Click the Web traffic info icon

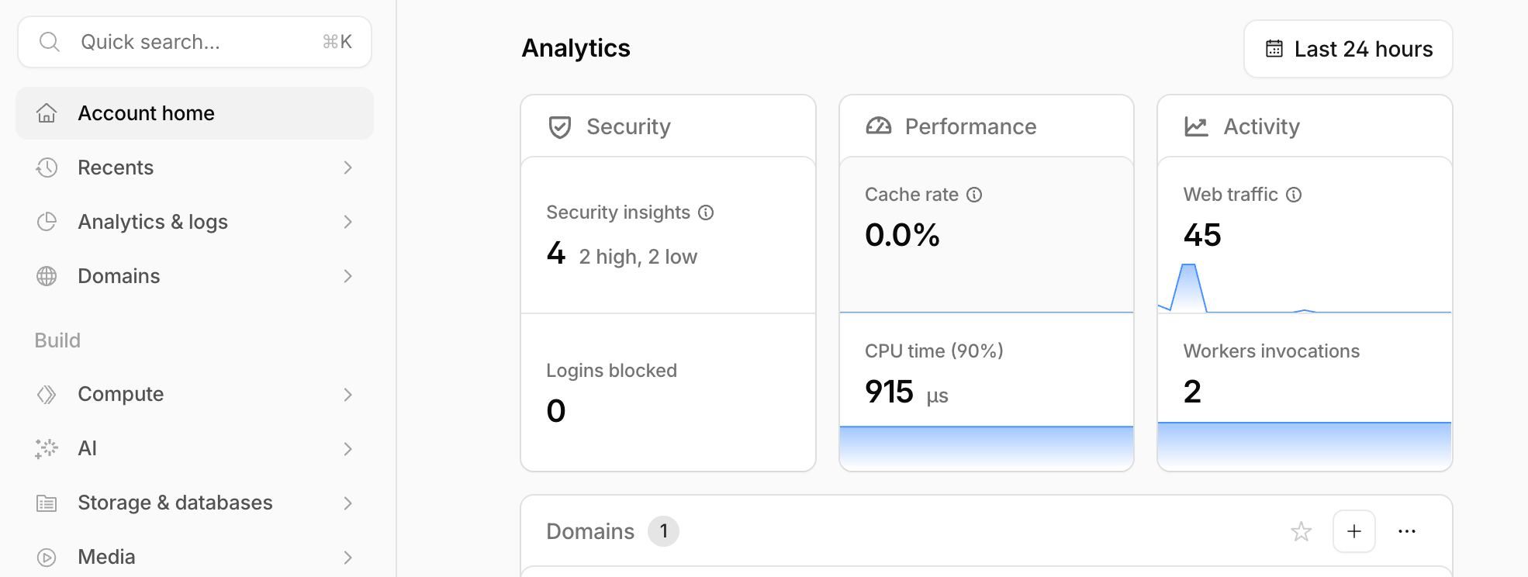(x=1294, y=195)
